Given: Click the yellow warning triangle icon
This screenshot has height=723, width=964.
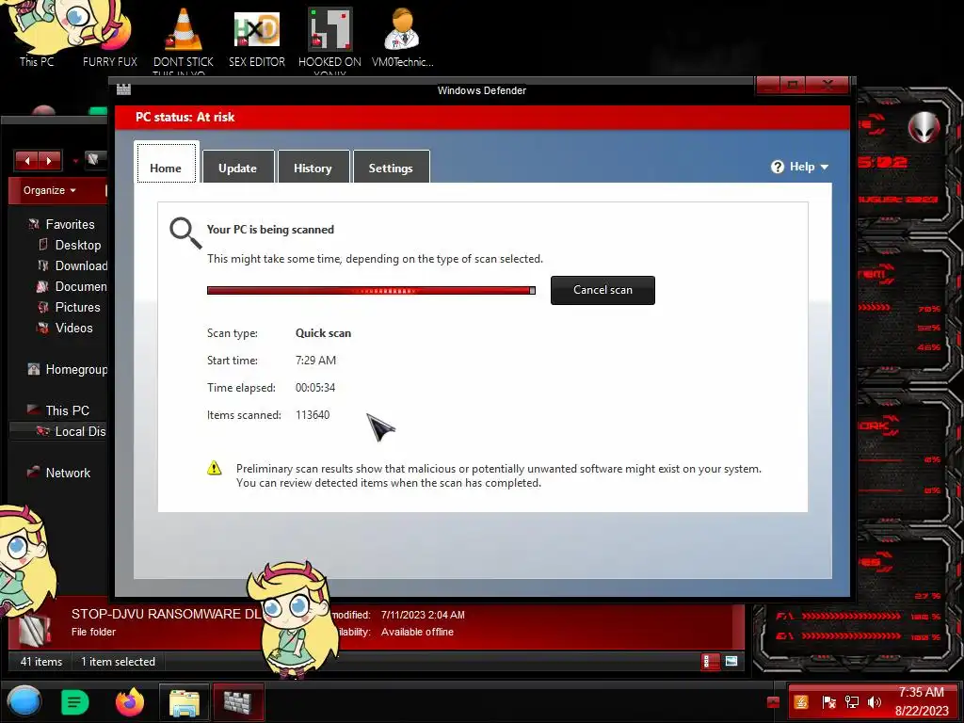Looking at the screenshot, I should (x=214, y=469).
